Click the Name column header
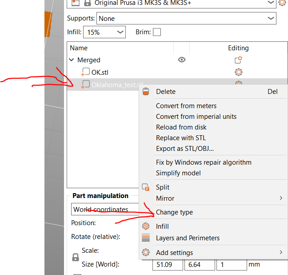288x275 pixels. pos(79,48)
